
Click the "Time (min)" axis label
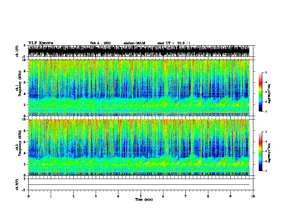144,200
